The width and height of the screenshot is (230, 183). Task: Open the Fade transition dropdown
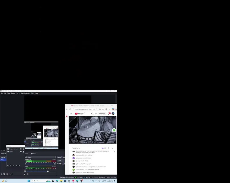click(61, 160)
